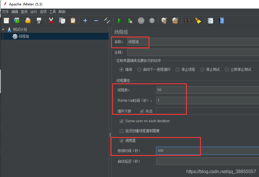The height and width of the screenshot is (177, 259).
Task: Click the Toggle enable/disable icon
Action: 107,21
